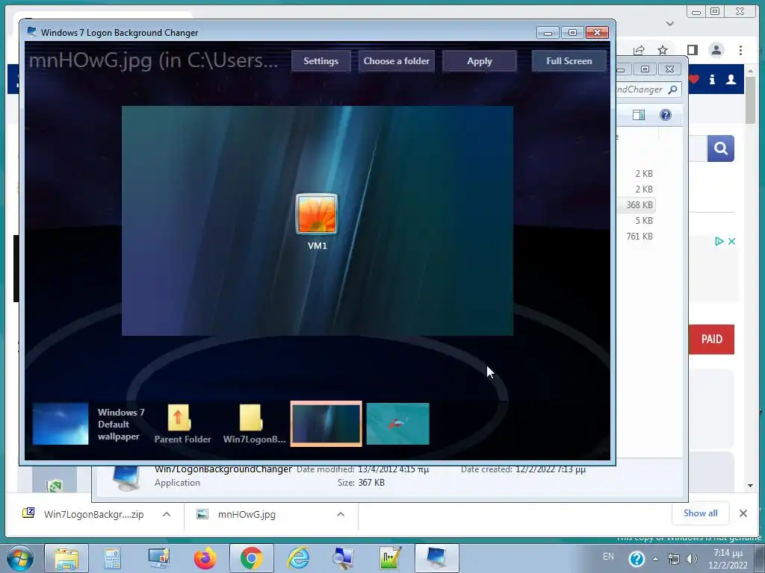Close the ad with the X icon
Viewport: 765px width, 573px height.
(x=731, y=241)
